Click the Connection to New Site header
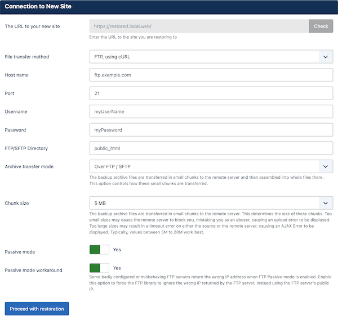This screenshot has height=325, width=338. point(38,6)
